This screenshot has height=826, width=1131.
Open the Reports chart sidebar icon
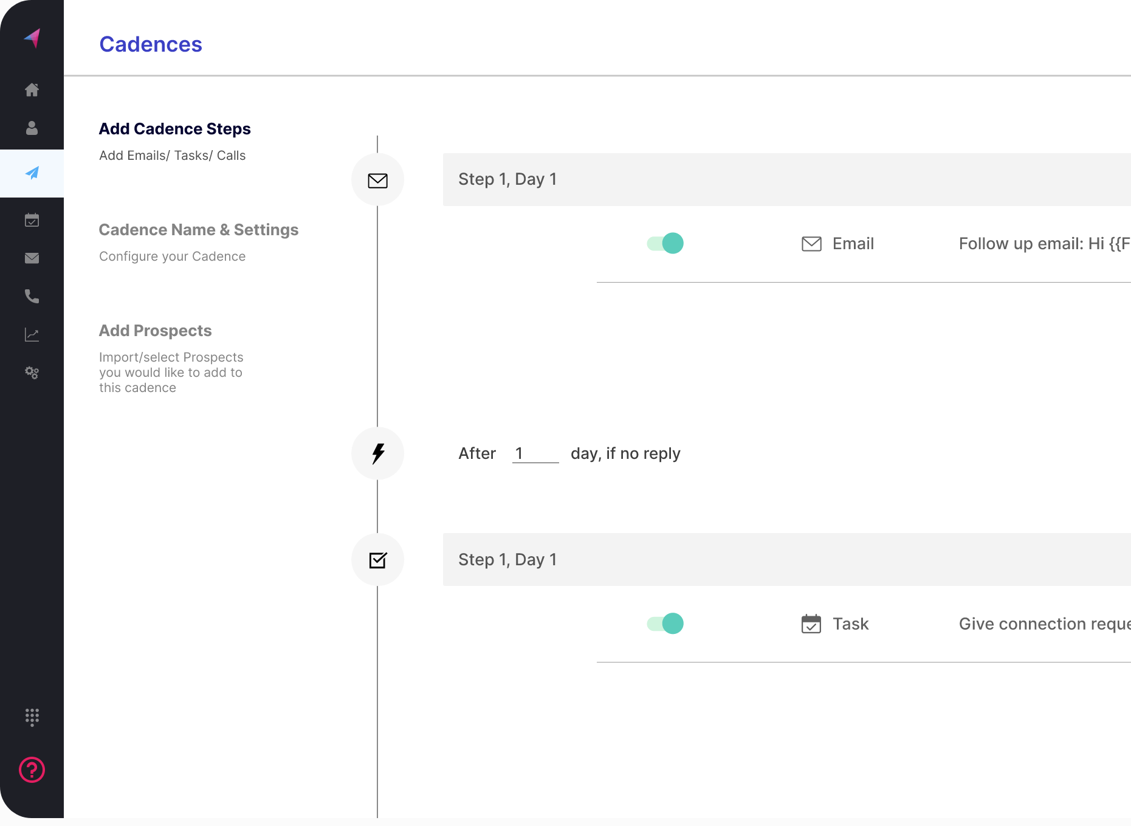pos(32,334)
